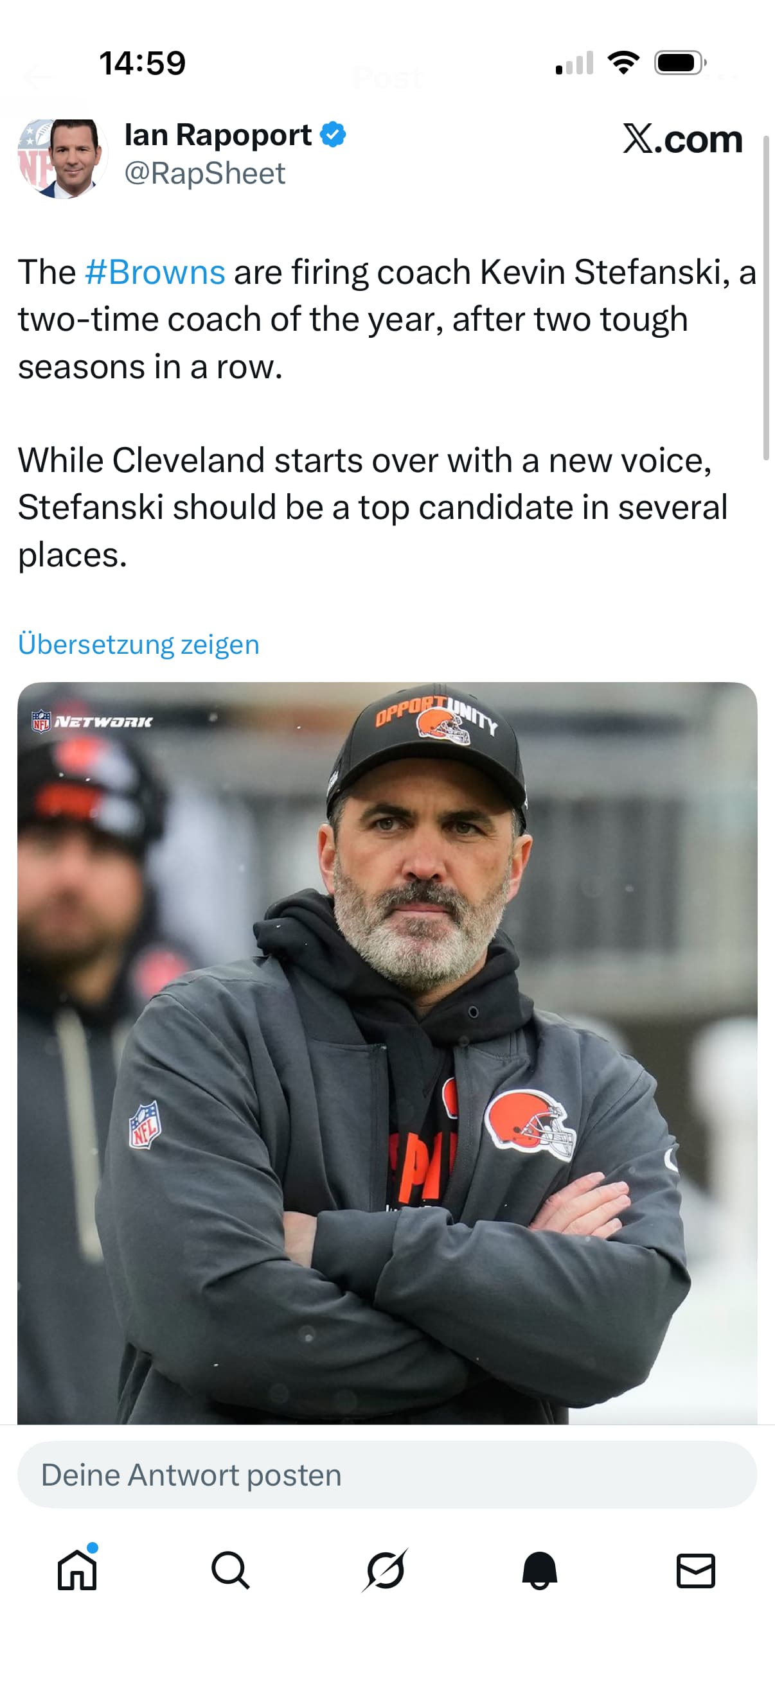This screenshot has height=1684, width=775.
Task: Tap "Übersetzung zeigen" to translate post
Action: pyautogui.click(x=139, y=645)
